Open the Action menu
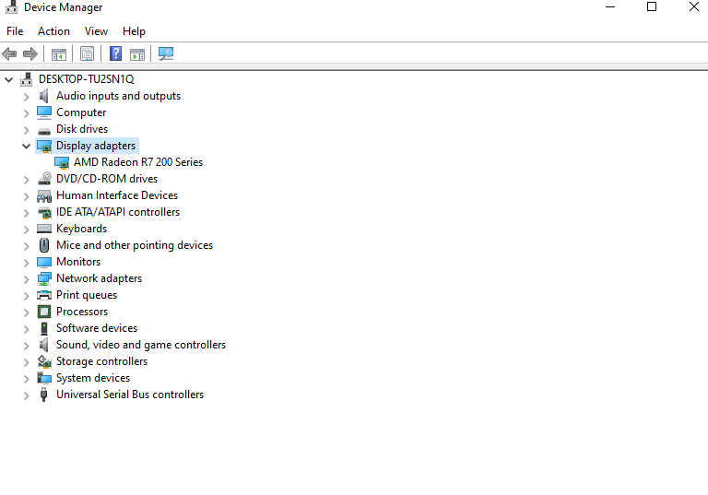Viewport: 708px width, 495px height. tap(53, 31)
